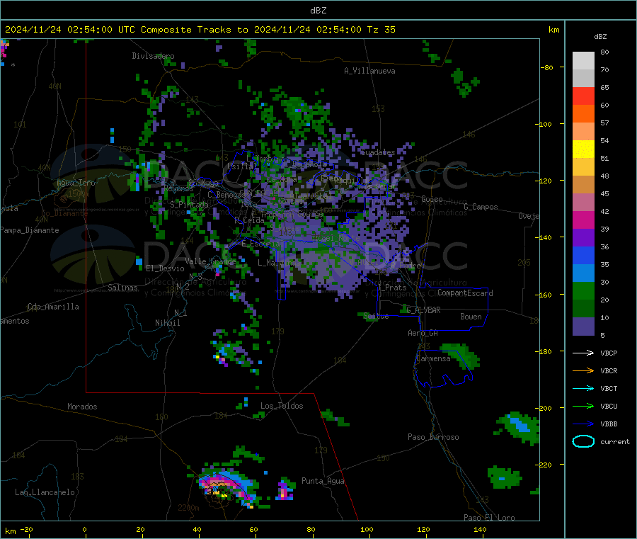The image size is (637, 539).
Task: Click the Bowen map label
Action: [x=471, y=317]
